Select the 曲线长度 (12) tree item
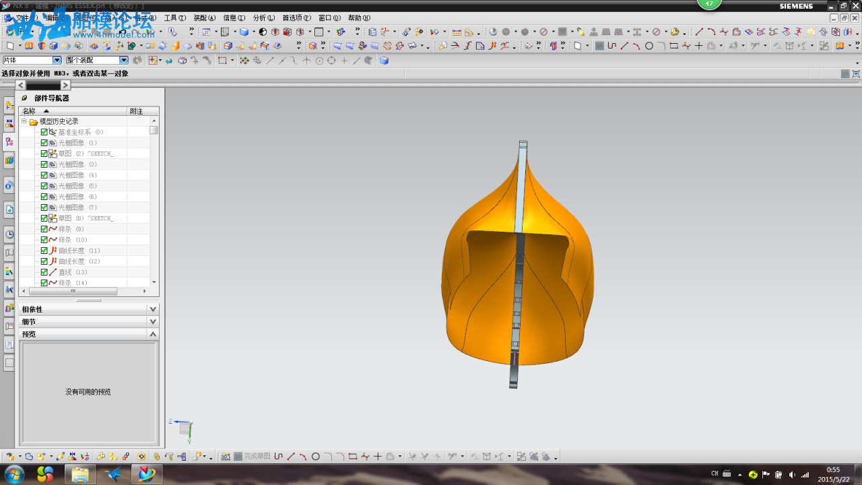This screenshot has width=862, height=485. [79, 261]
